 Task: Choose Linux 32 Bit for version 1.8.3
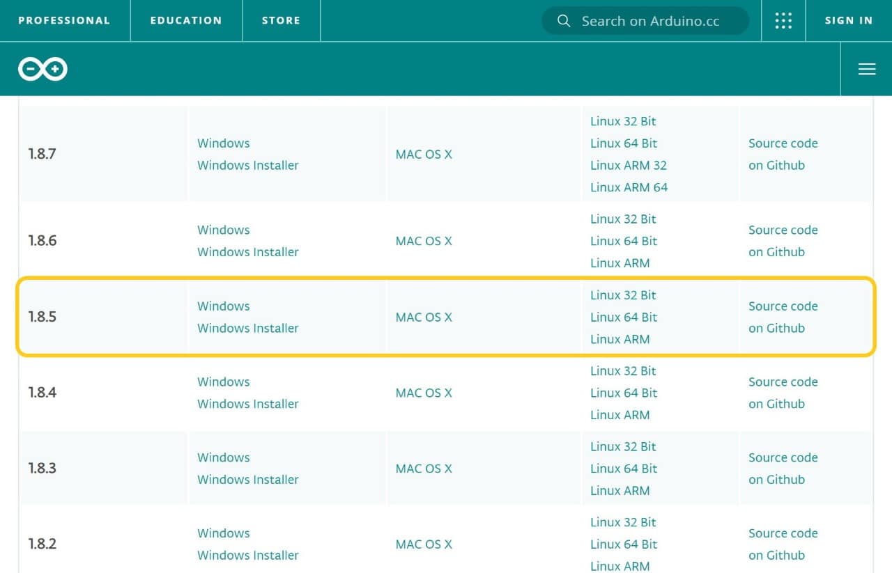coord(623,447)
